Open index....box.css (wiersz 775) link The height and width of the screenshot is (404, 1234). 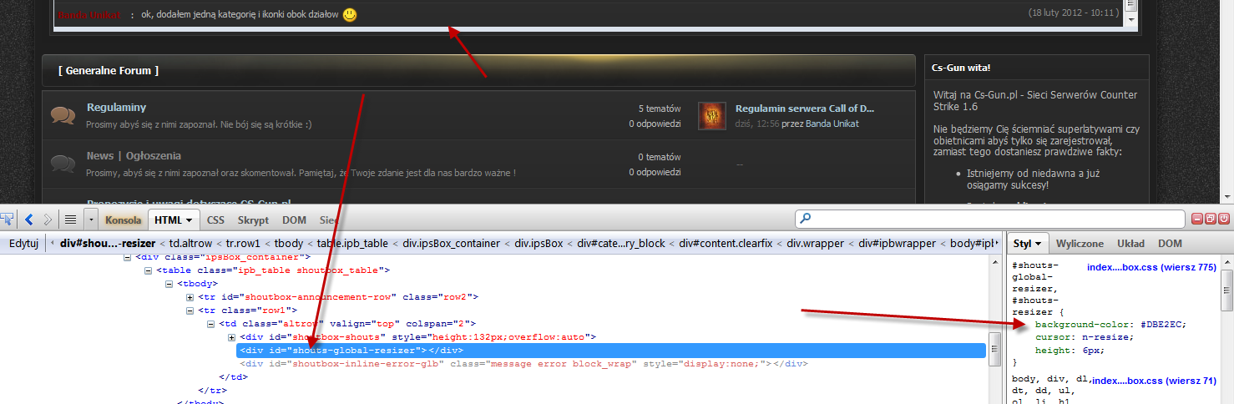1151,267
